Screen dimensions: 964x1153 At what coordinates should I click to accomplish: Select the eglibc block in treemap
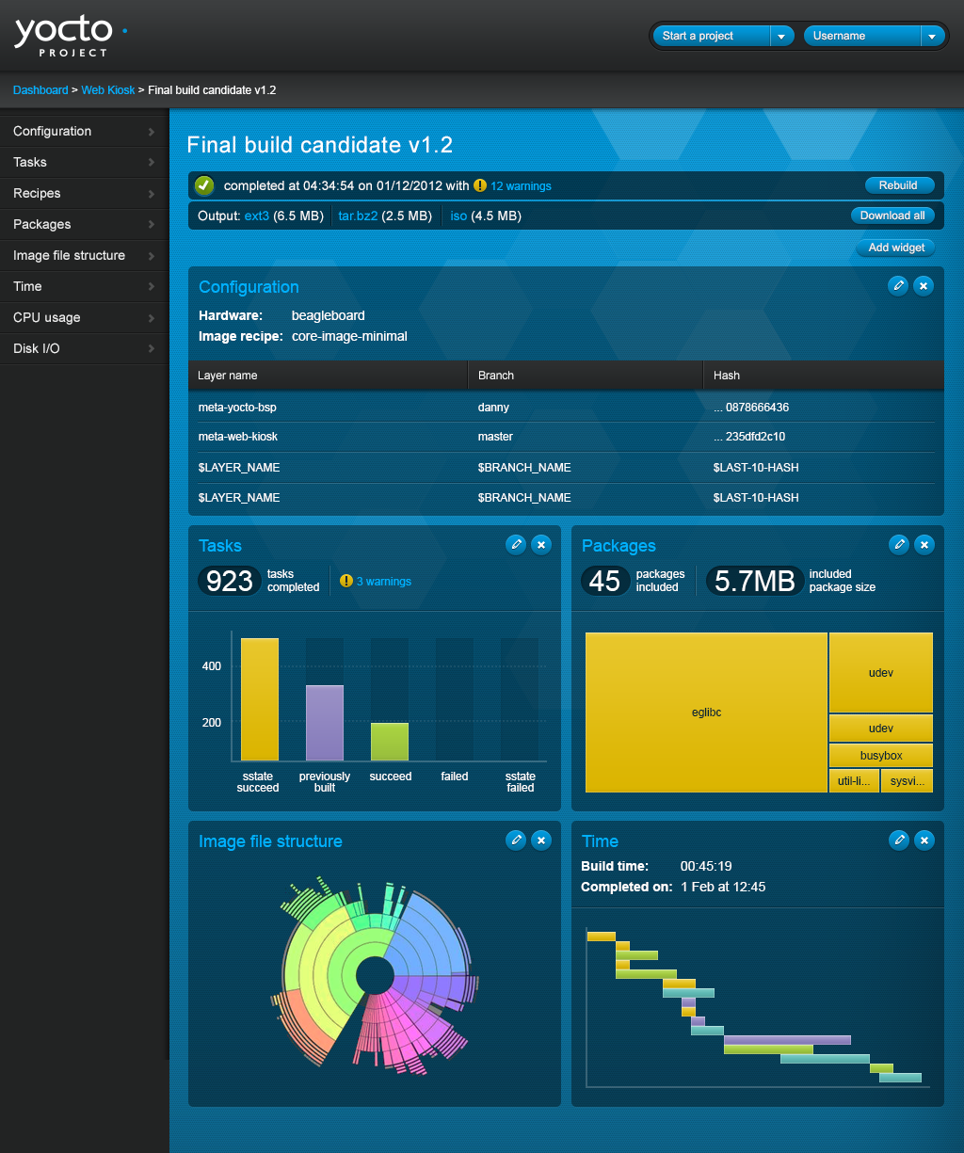(706, 713)
